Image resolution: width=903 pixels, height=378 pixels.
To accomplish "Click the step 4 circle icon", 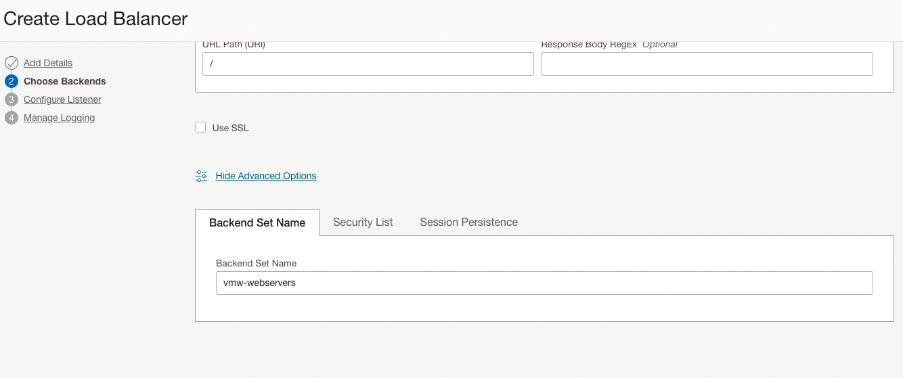I will (11, 118).
